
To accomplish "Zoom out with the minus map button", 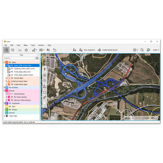I will point(45,80).
